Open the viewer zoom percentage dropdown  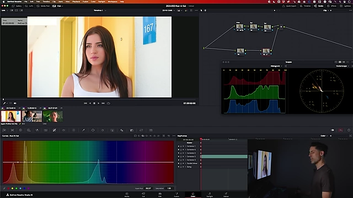click(x=4, y=10)
